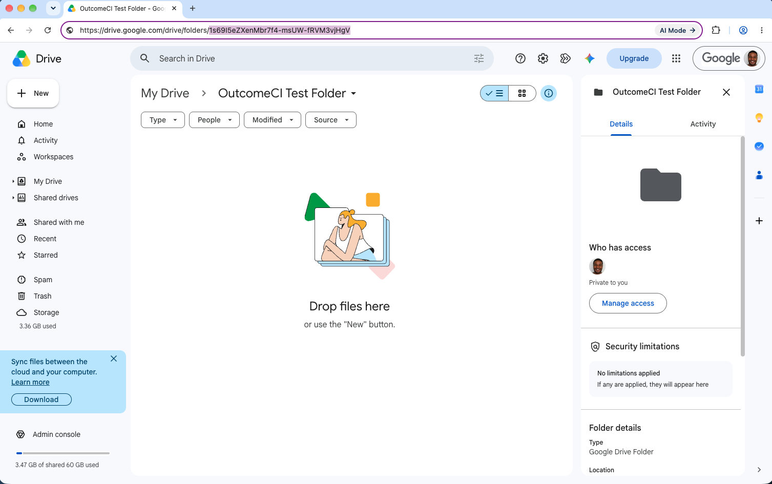Switch to grid layout view
772x484 pixels.
tap(522, 93)
